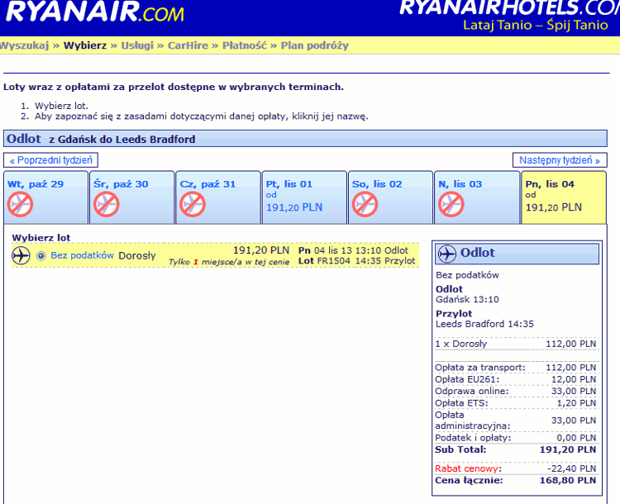This screenshot has height=504, width=620.
Task: Open the Śr, paź 30 date tab
Action: pos(132,197)
